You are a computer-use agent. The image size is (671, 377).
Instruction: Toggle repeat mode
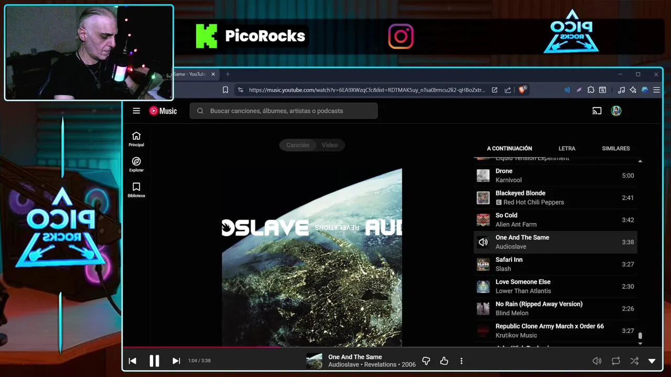[x=616, y=361]
